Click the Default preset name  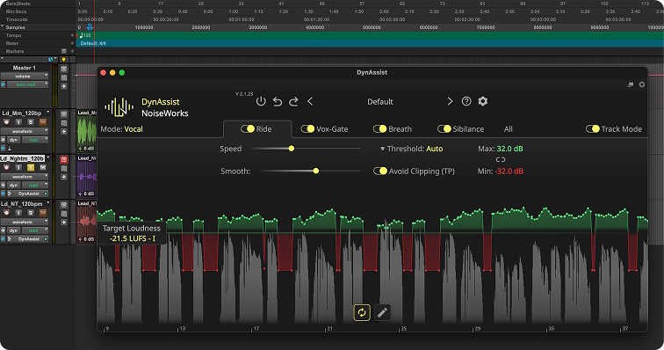click(379, 102)
